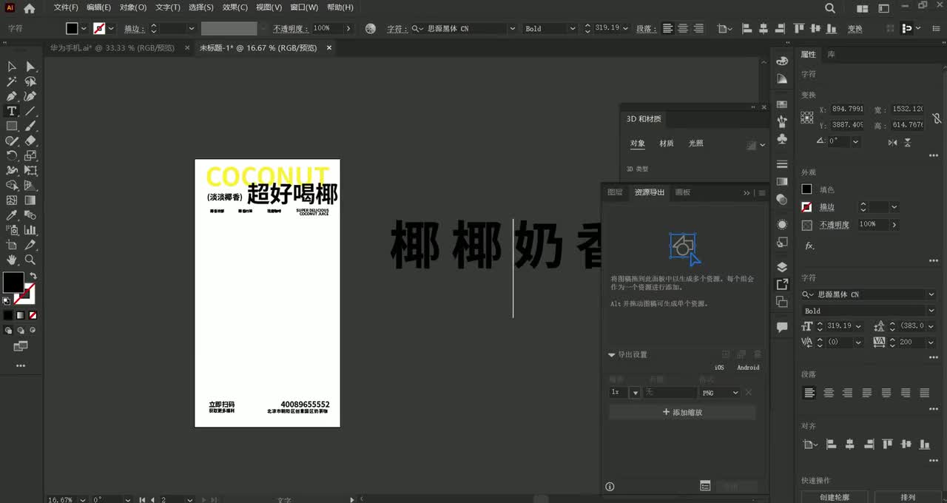This screenshot has height=503, width=947.
Task: Choose the Eraser tool
Action: point(30,141)
